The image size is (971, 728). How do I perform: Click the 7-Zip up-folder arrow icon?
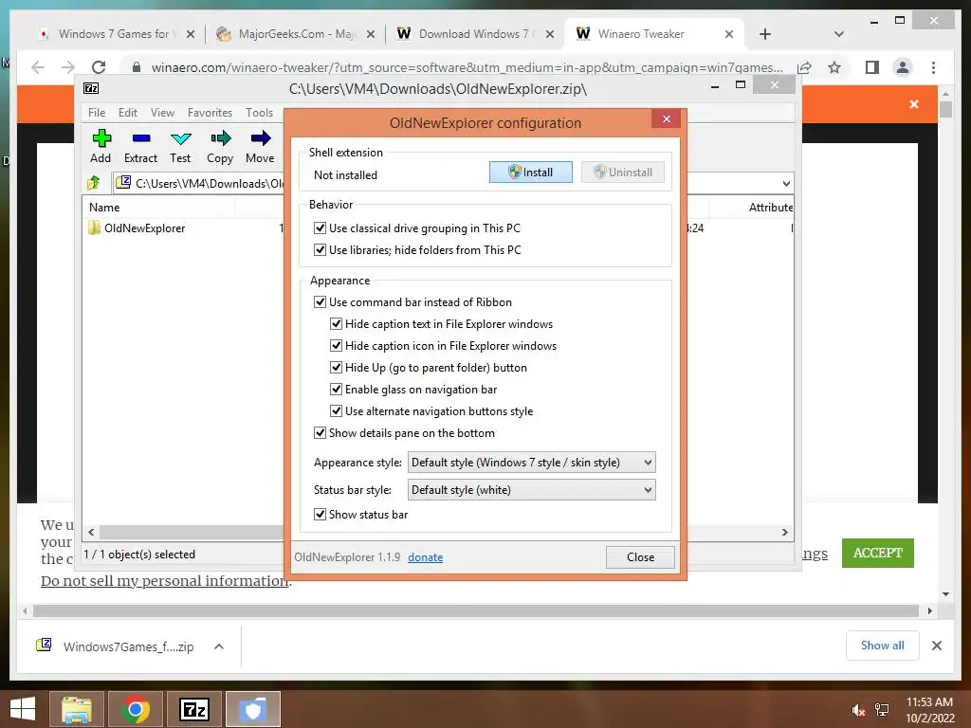pyautogui.click(x=94, y=183)
